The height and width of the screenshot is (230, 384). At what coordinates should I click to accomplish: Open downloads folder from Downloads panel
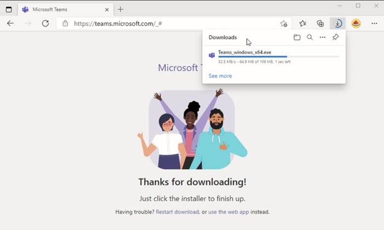click(x=297, y=37)
